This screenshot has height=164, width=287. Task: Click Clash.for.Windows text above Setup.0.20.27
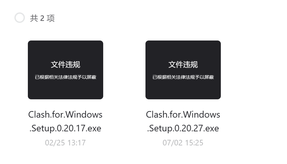(183, 115)
